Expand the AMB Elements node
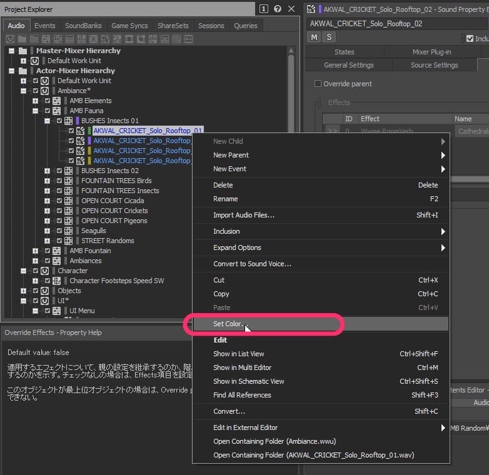 (x=35, y=101)
